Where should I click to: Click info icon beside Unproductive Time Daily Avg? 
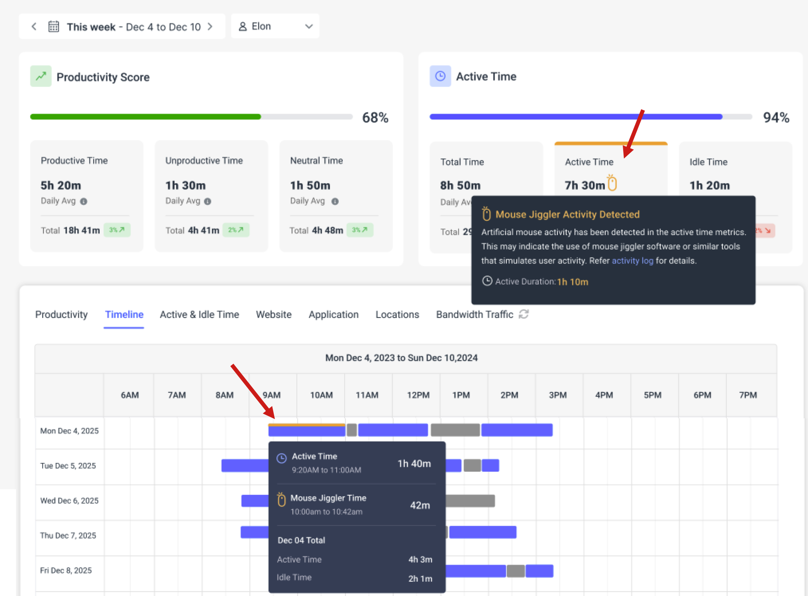click(x=208, y=202)
